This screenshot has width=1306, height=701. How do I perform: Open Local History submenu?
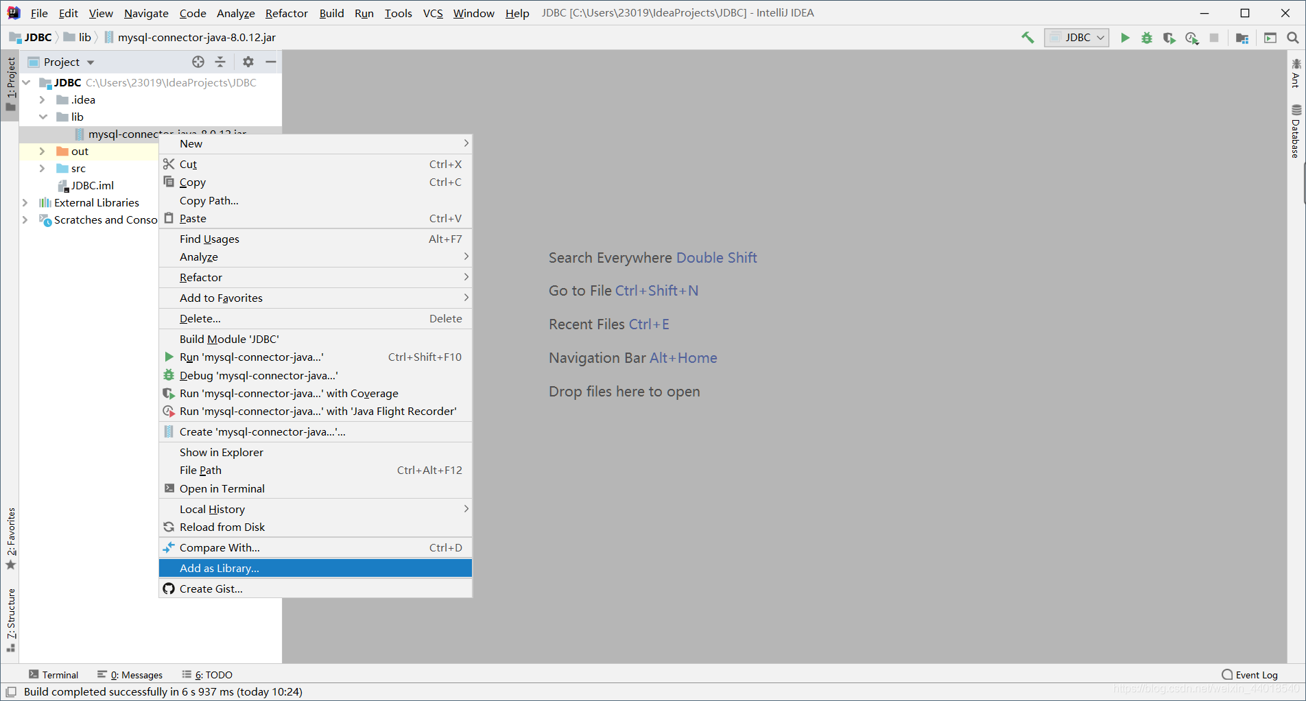point(316,509)
